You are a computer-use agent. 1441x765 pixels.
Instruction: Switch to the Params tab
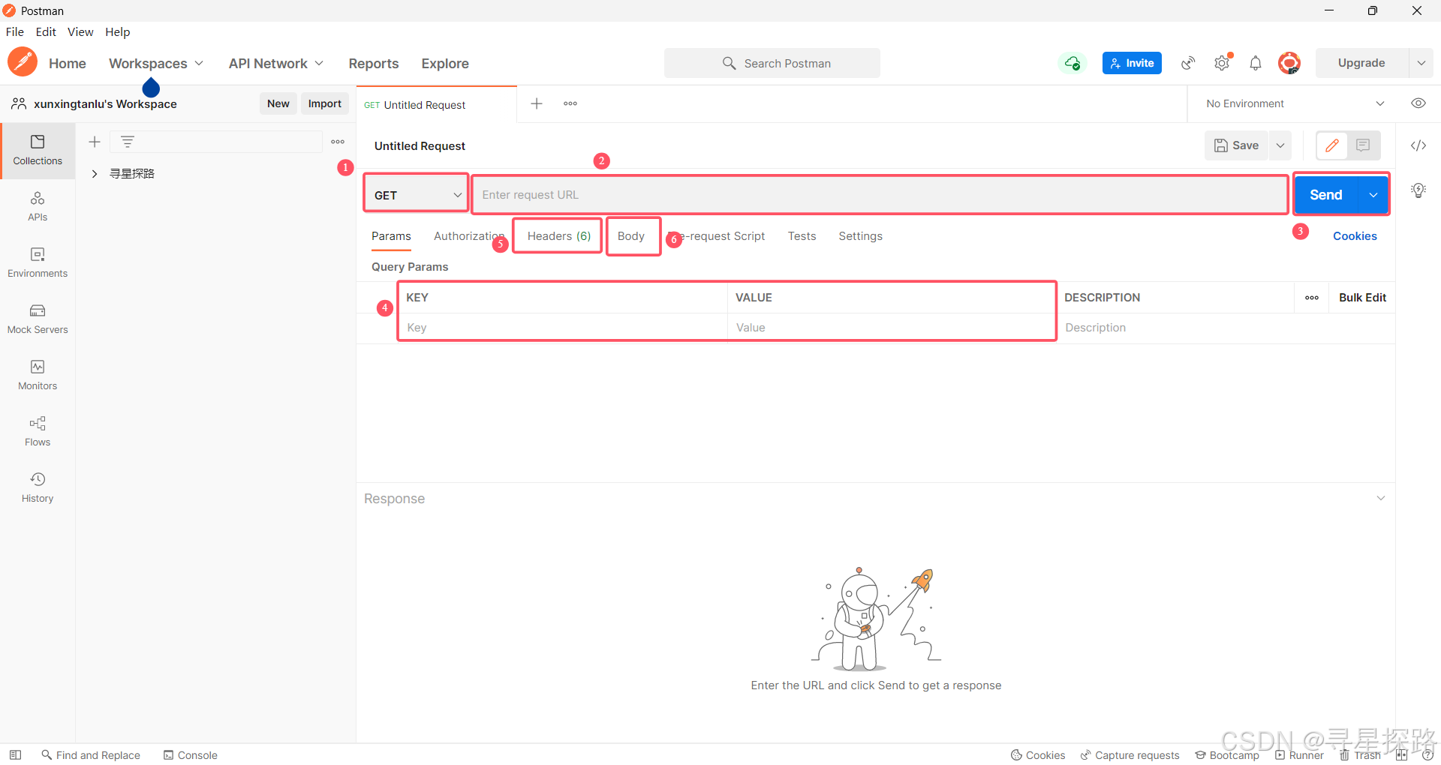pos(391,236)
